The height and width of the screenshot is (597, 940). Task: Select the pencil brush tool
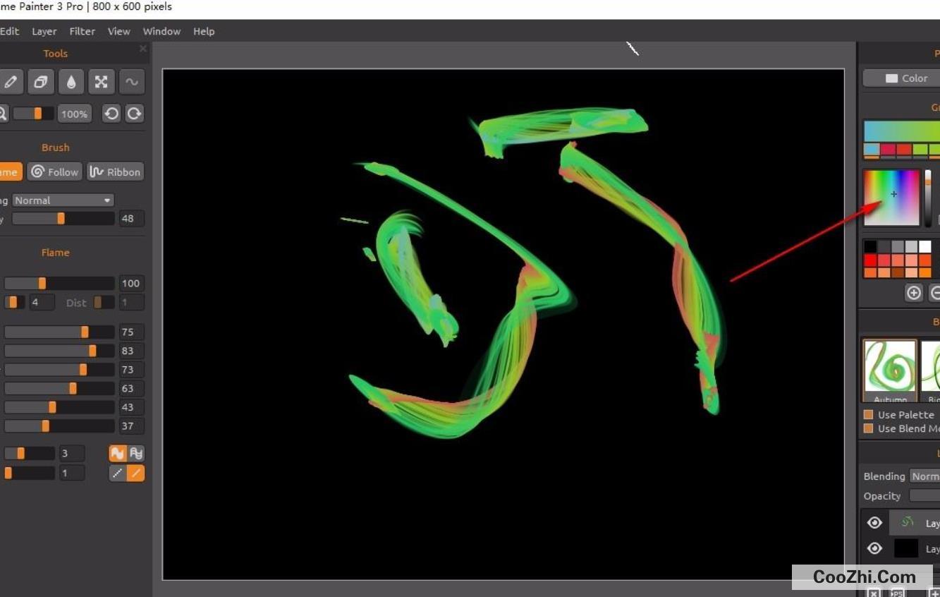click(x=10, y=82)
